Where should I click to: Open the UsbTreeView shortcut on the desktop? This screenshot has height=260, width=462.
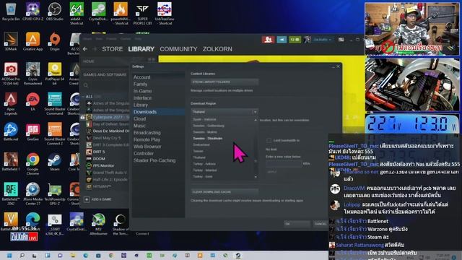(x=165, y=14)
